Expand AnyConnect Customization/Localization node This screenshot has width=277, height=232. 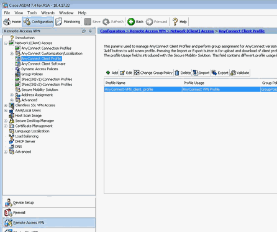tap(12, 53)
